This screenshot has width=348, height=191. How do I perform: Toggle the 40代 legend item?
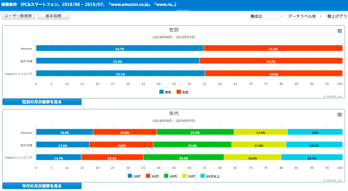point(171,176)
